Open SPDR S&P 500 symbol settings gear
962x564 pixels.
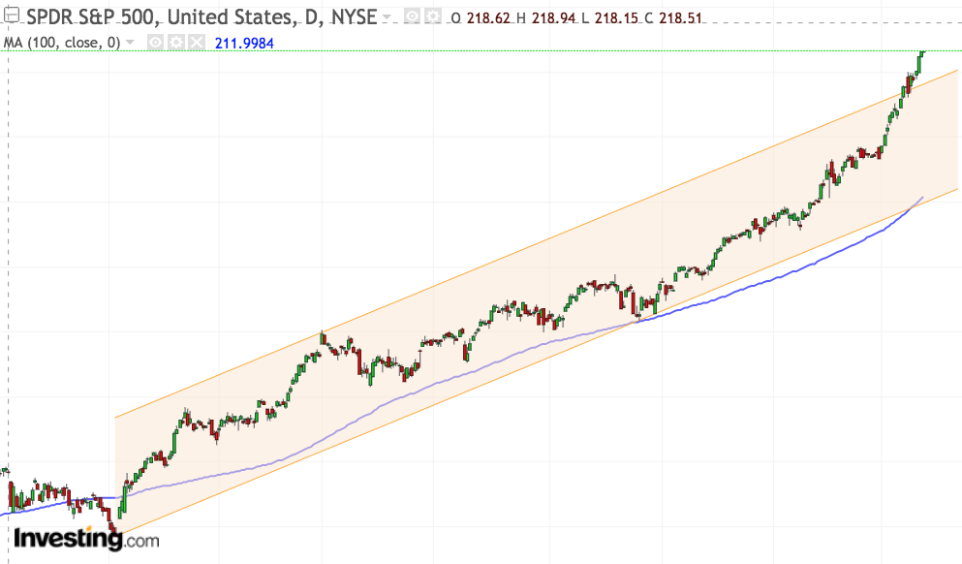coord(432,17)
